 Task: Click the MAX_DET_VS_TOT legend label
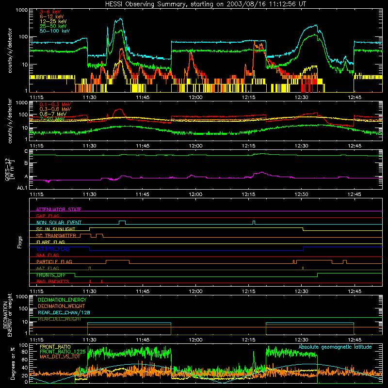(x=60, y=356)
